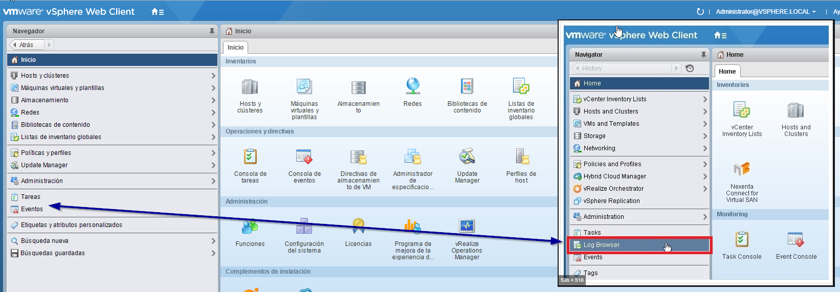This screenshot has height=292, width=840.
Task: Open Update Manager icon in Operaciones
Action: pos(467,156)
